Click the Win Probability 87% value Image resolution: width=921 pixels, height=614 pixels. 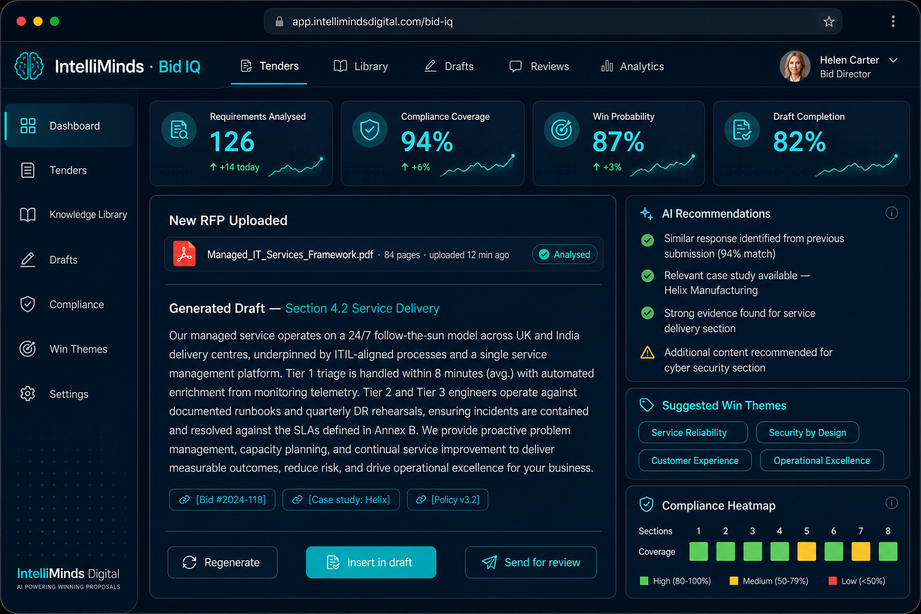(x=618, y=142)
